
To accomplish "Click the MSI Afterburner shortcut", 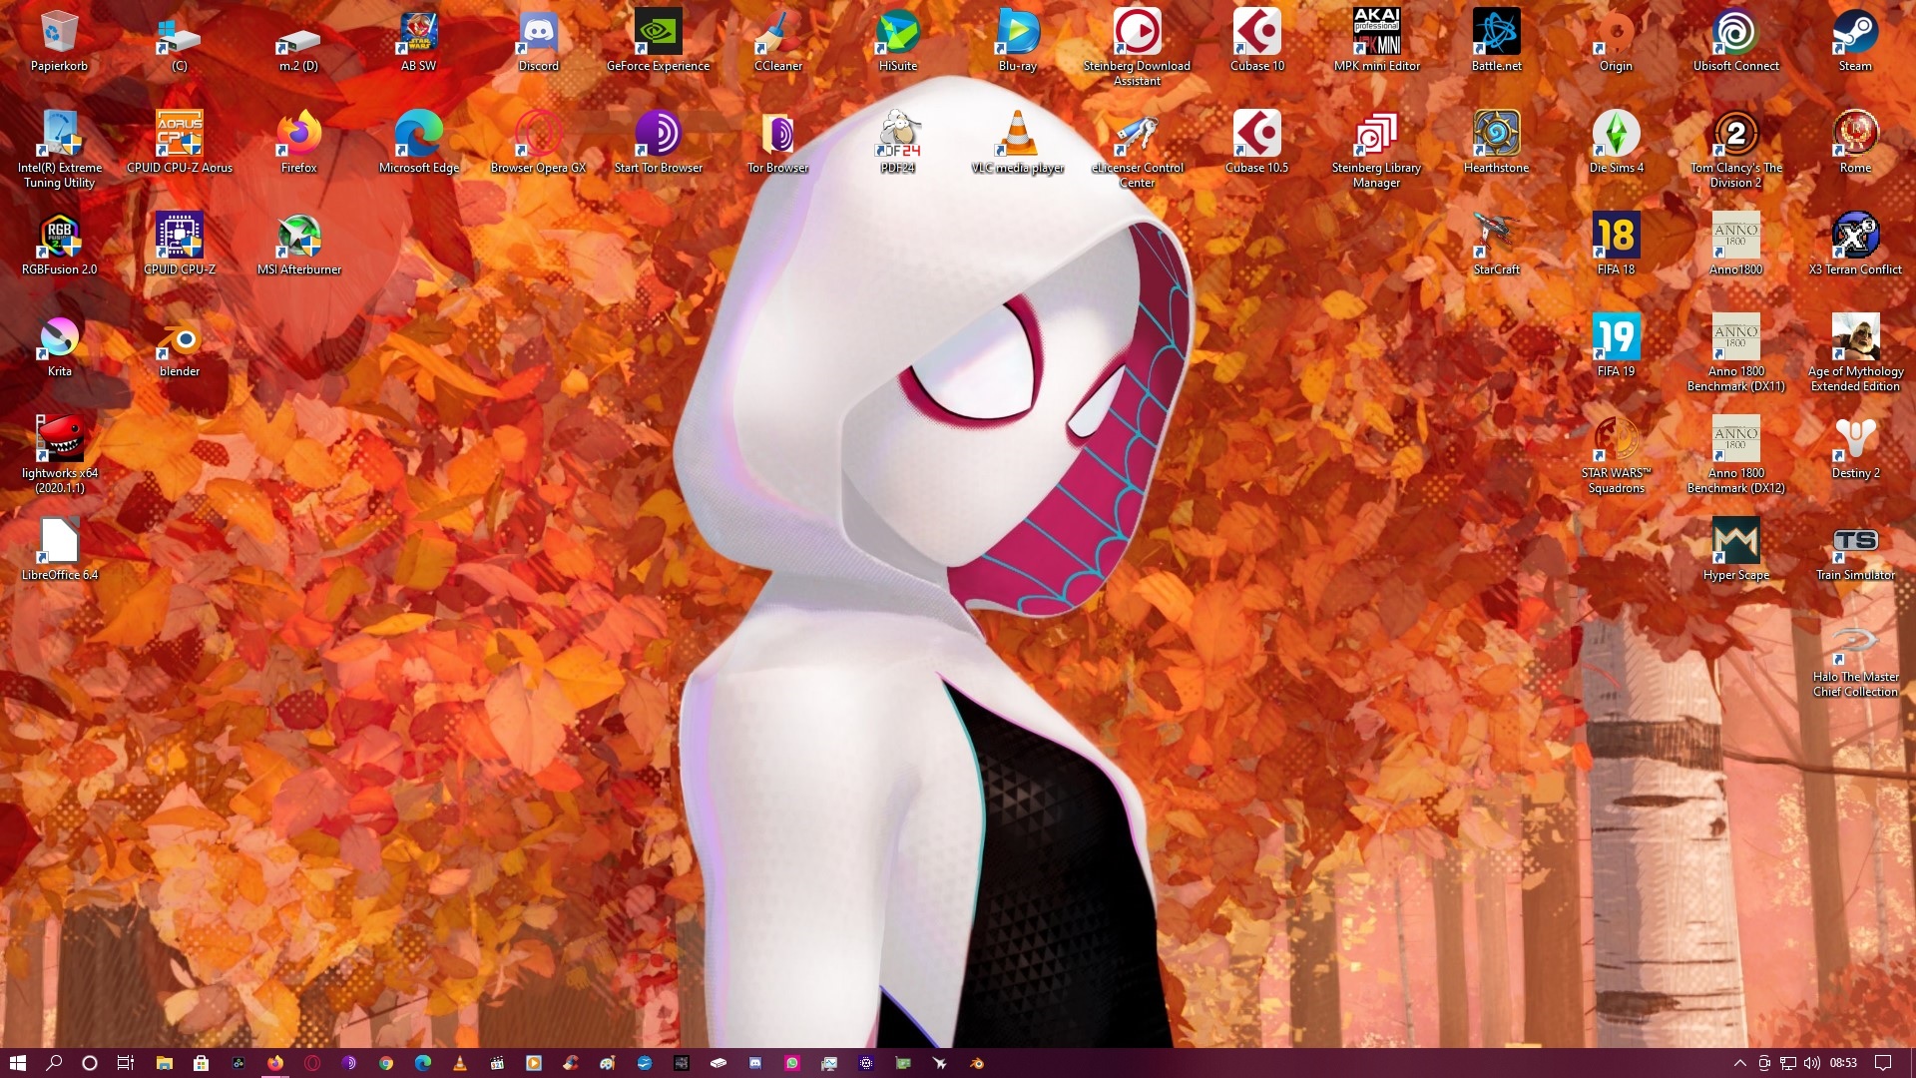I will (x=298, y=238).
